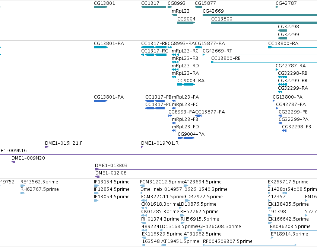Click the CG13800 gene span
The image size is (317, 247).
coord(264,23)
